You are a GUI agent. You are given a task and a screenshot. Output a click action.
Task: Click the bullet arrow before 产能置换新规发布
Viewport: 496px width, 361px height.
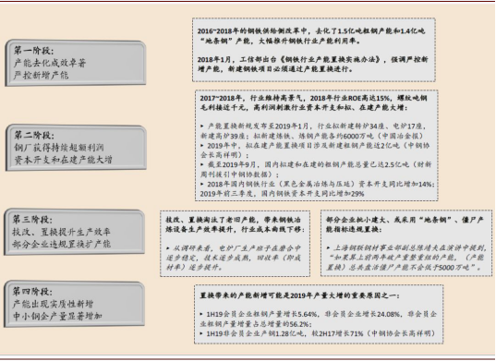pos(202,126)
